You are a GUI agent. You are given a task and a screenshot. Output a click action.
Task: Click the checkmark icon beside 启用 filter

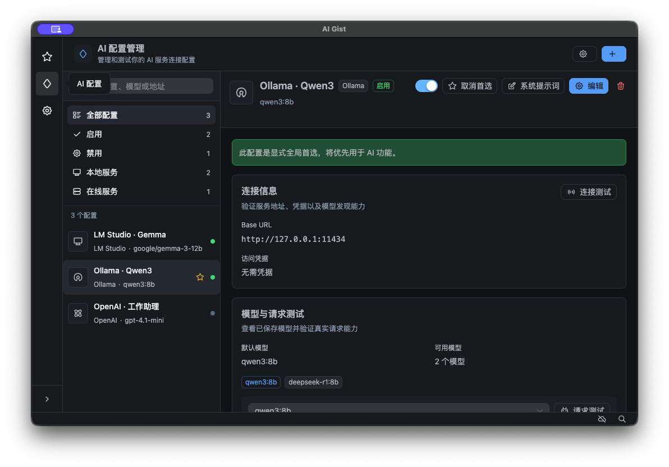[x=77, y=135]
